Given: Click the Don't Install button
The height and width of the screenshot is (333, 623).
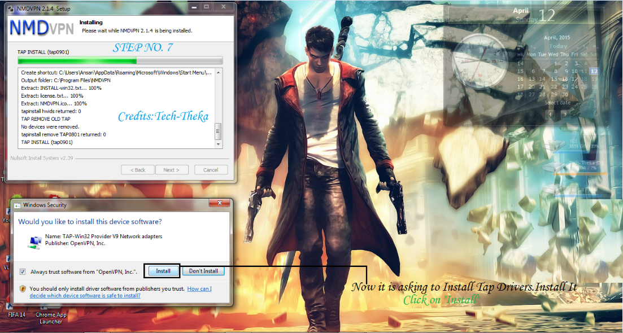Looking at the screenshot, I should [203, 271].
